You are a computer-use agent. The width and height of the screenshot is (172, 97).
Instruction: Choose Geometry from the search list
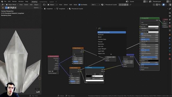(112, 44)
